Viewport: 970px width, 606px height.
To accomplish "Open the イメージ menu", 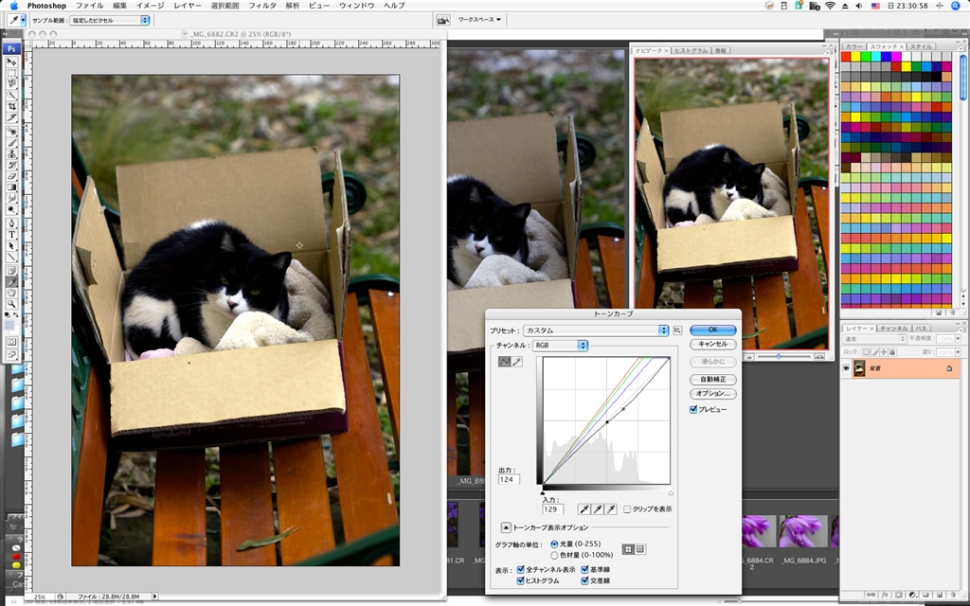I will tap(150, 6).
